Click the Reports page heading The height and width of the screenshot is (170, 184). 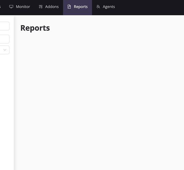[35, 28]
